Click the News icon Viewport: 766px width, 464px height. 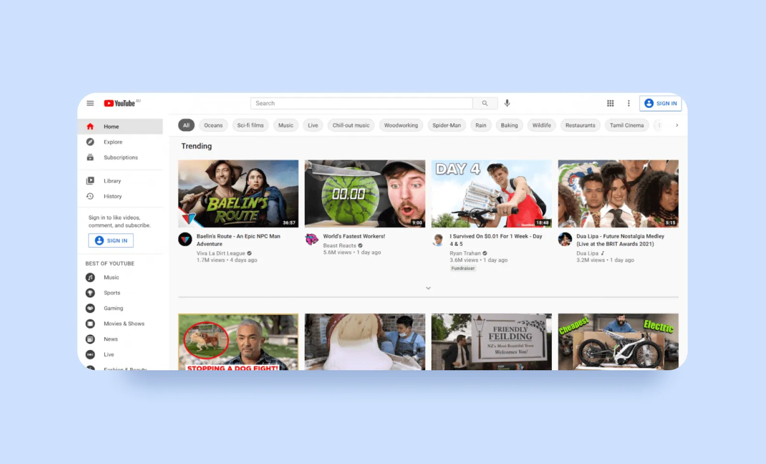point(90,339)
